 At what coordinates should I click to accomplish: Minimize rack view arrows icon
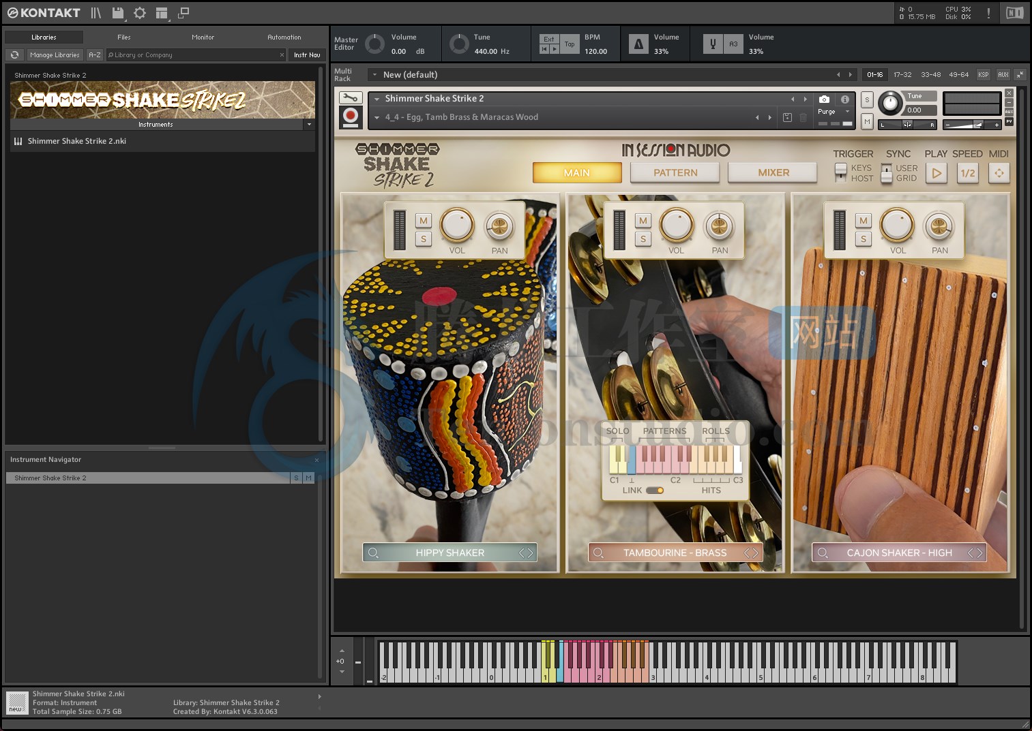1020,75
